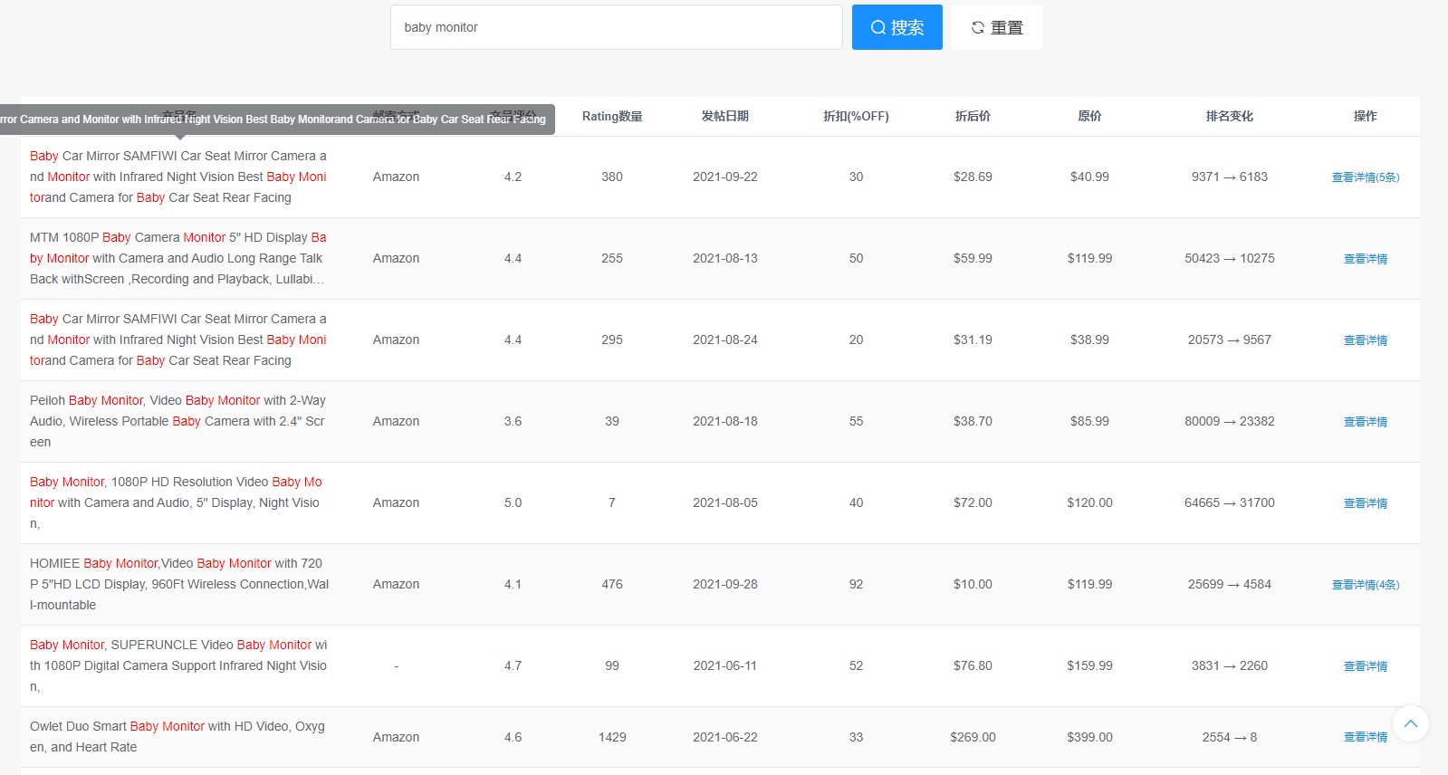Click the discounted price $28.69
Image resolution: width=1448 pixels, height=775 pixels.
(973, 177)
